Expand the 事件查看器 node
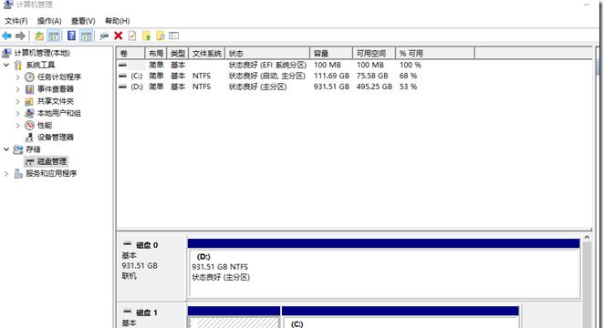The height and width of the screenshot is (328, 603). point(17,89)
